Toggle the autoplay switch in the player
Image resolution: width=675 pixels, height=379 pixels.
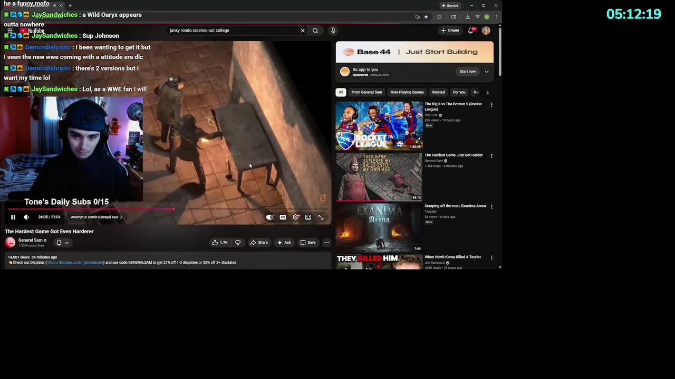(x=270, y=217)
